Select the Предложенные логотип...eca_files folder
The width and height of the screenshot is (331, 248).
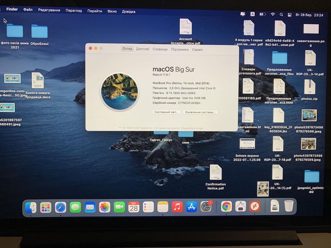tap(280, 57)
